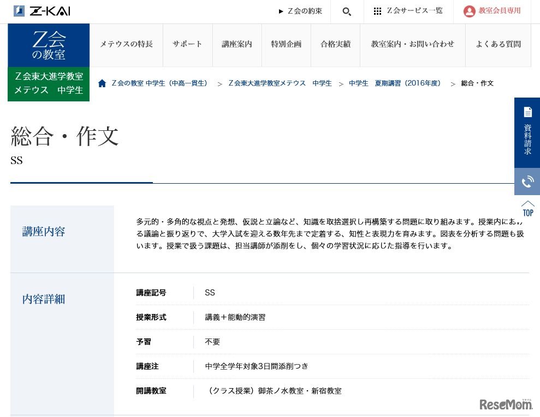Open the メテウスの特長 menu item
Screen dimensions: 540x417
click(x=126, y=44)
